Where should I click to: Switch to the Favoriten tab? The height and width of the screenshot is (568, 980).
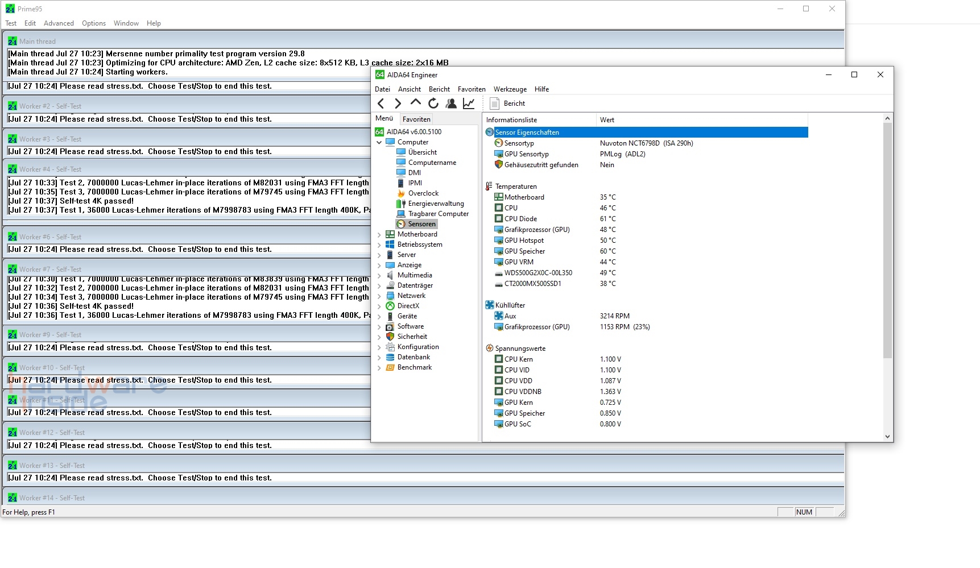click(x=416, y=119)
